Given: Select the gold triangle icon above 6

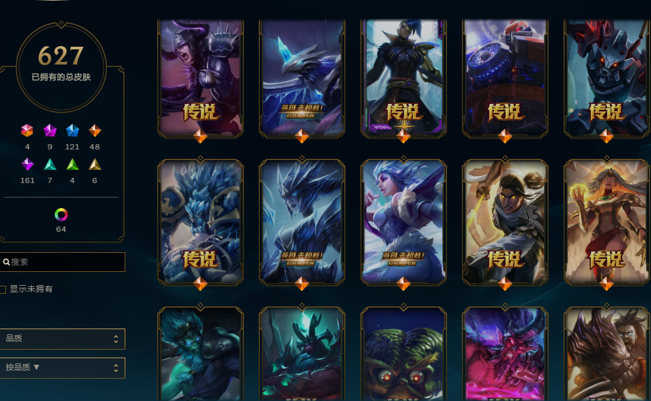Looking at the screenshot, I should click(x=95, y=165).
